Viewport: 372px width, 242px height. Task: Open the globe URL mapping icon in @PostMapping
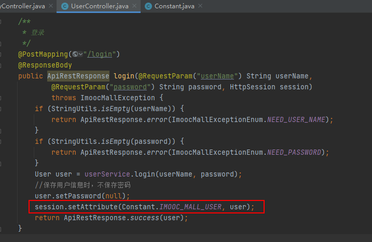click(75, 54)
